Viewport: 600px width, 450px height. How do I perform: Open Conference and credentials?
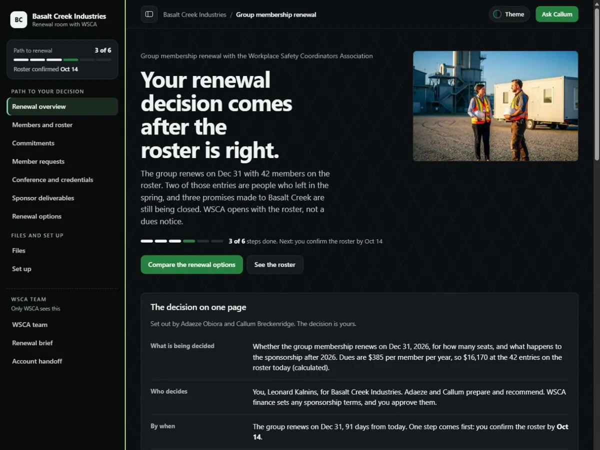[x=62, y=179]
